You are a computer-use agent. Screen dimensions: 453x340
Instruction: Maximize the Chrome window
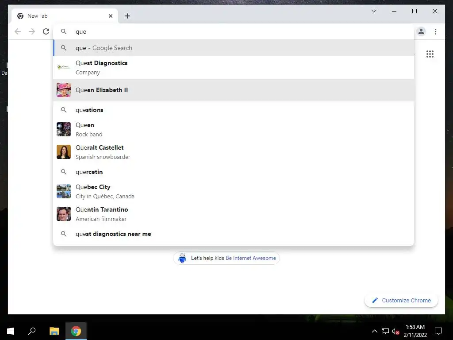(x=414, y=11)
